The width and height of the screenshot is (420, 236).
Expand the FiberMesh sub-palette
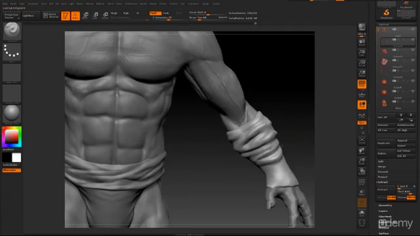pyautogui.click(x=385, y=216)
